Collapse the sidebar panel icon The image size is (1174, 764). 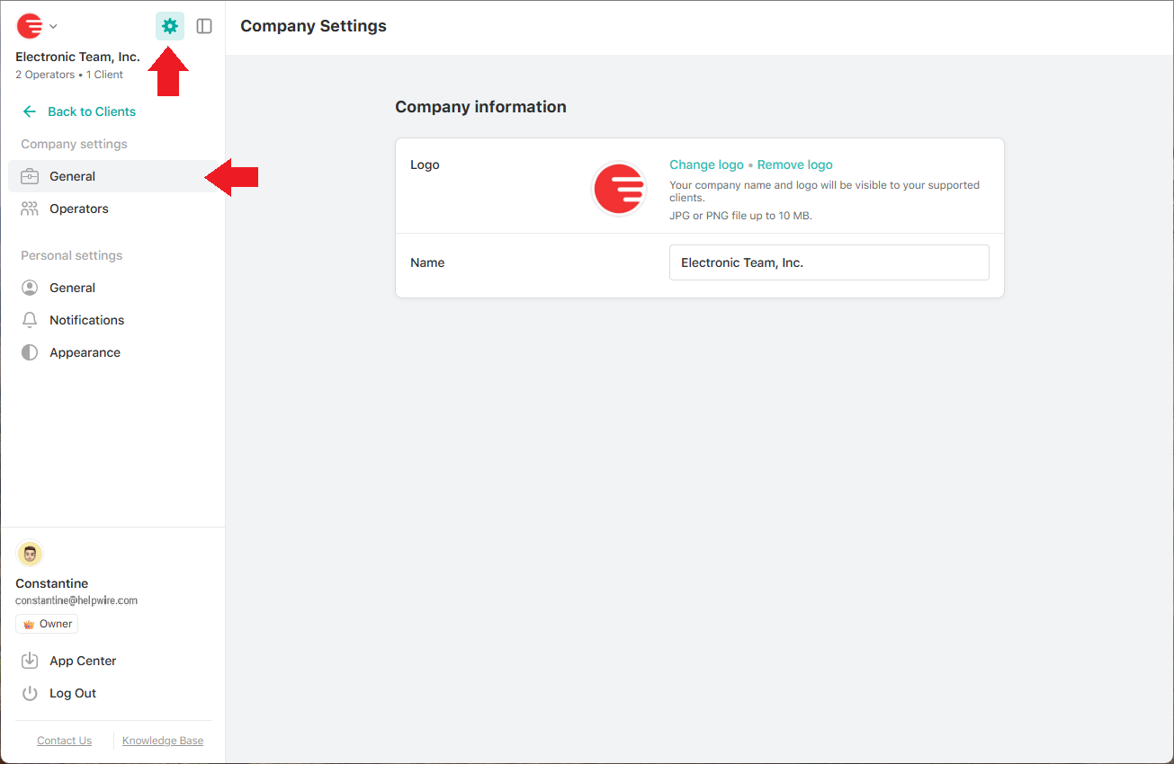(x=204, y=26)
